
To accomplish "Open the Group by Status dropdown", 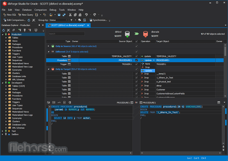I will [x=58, y=20].
